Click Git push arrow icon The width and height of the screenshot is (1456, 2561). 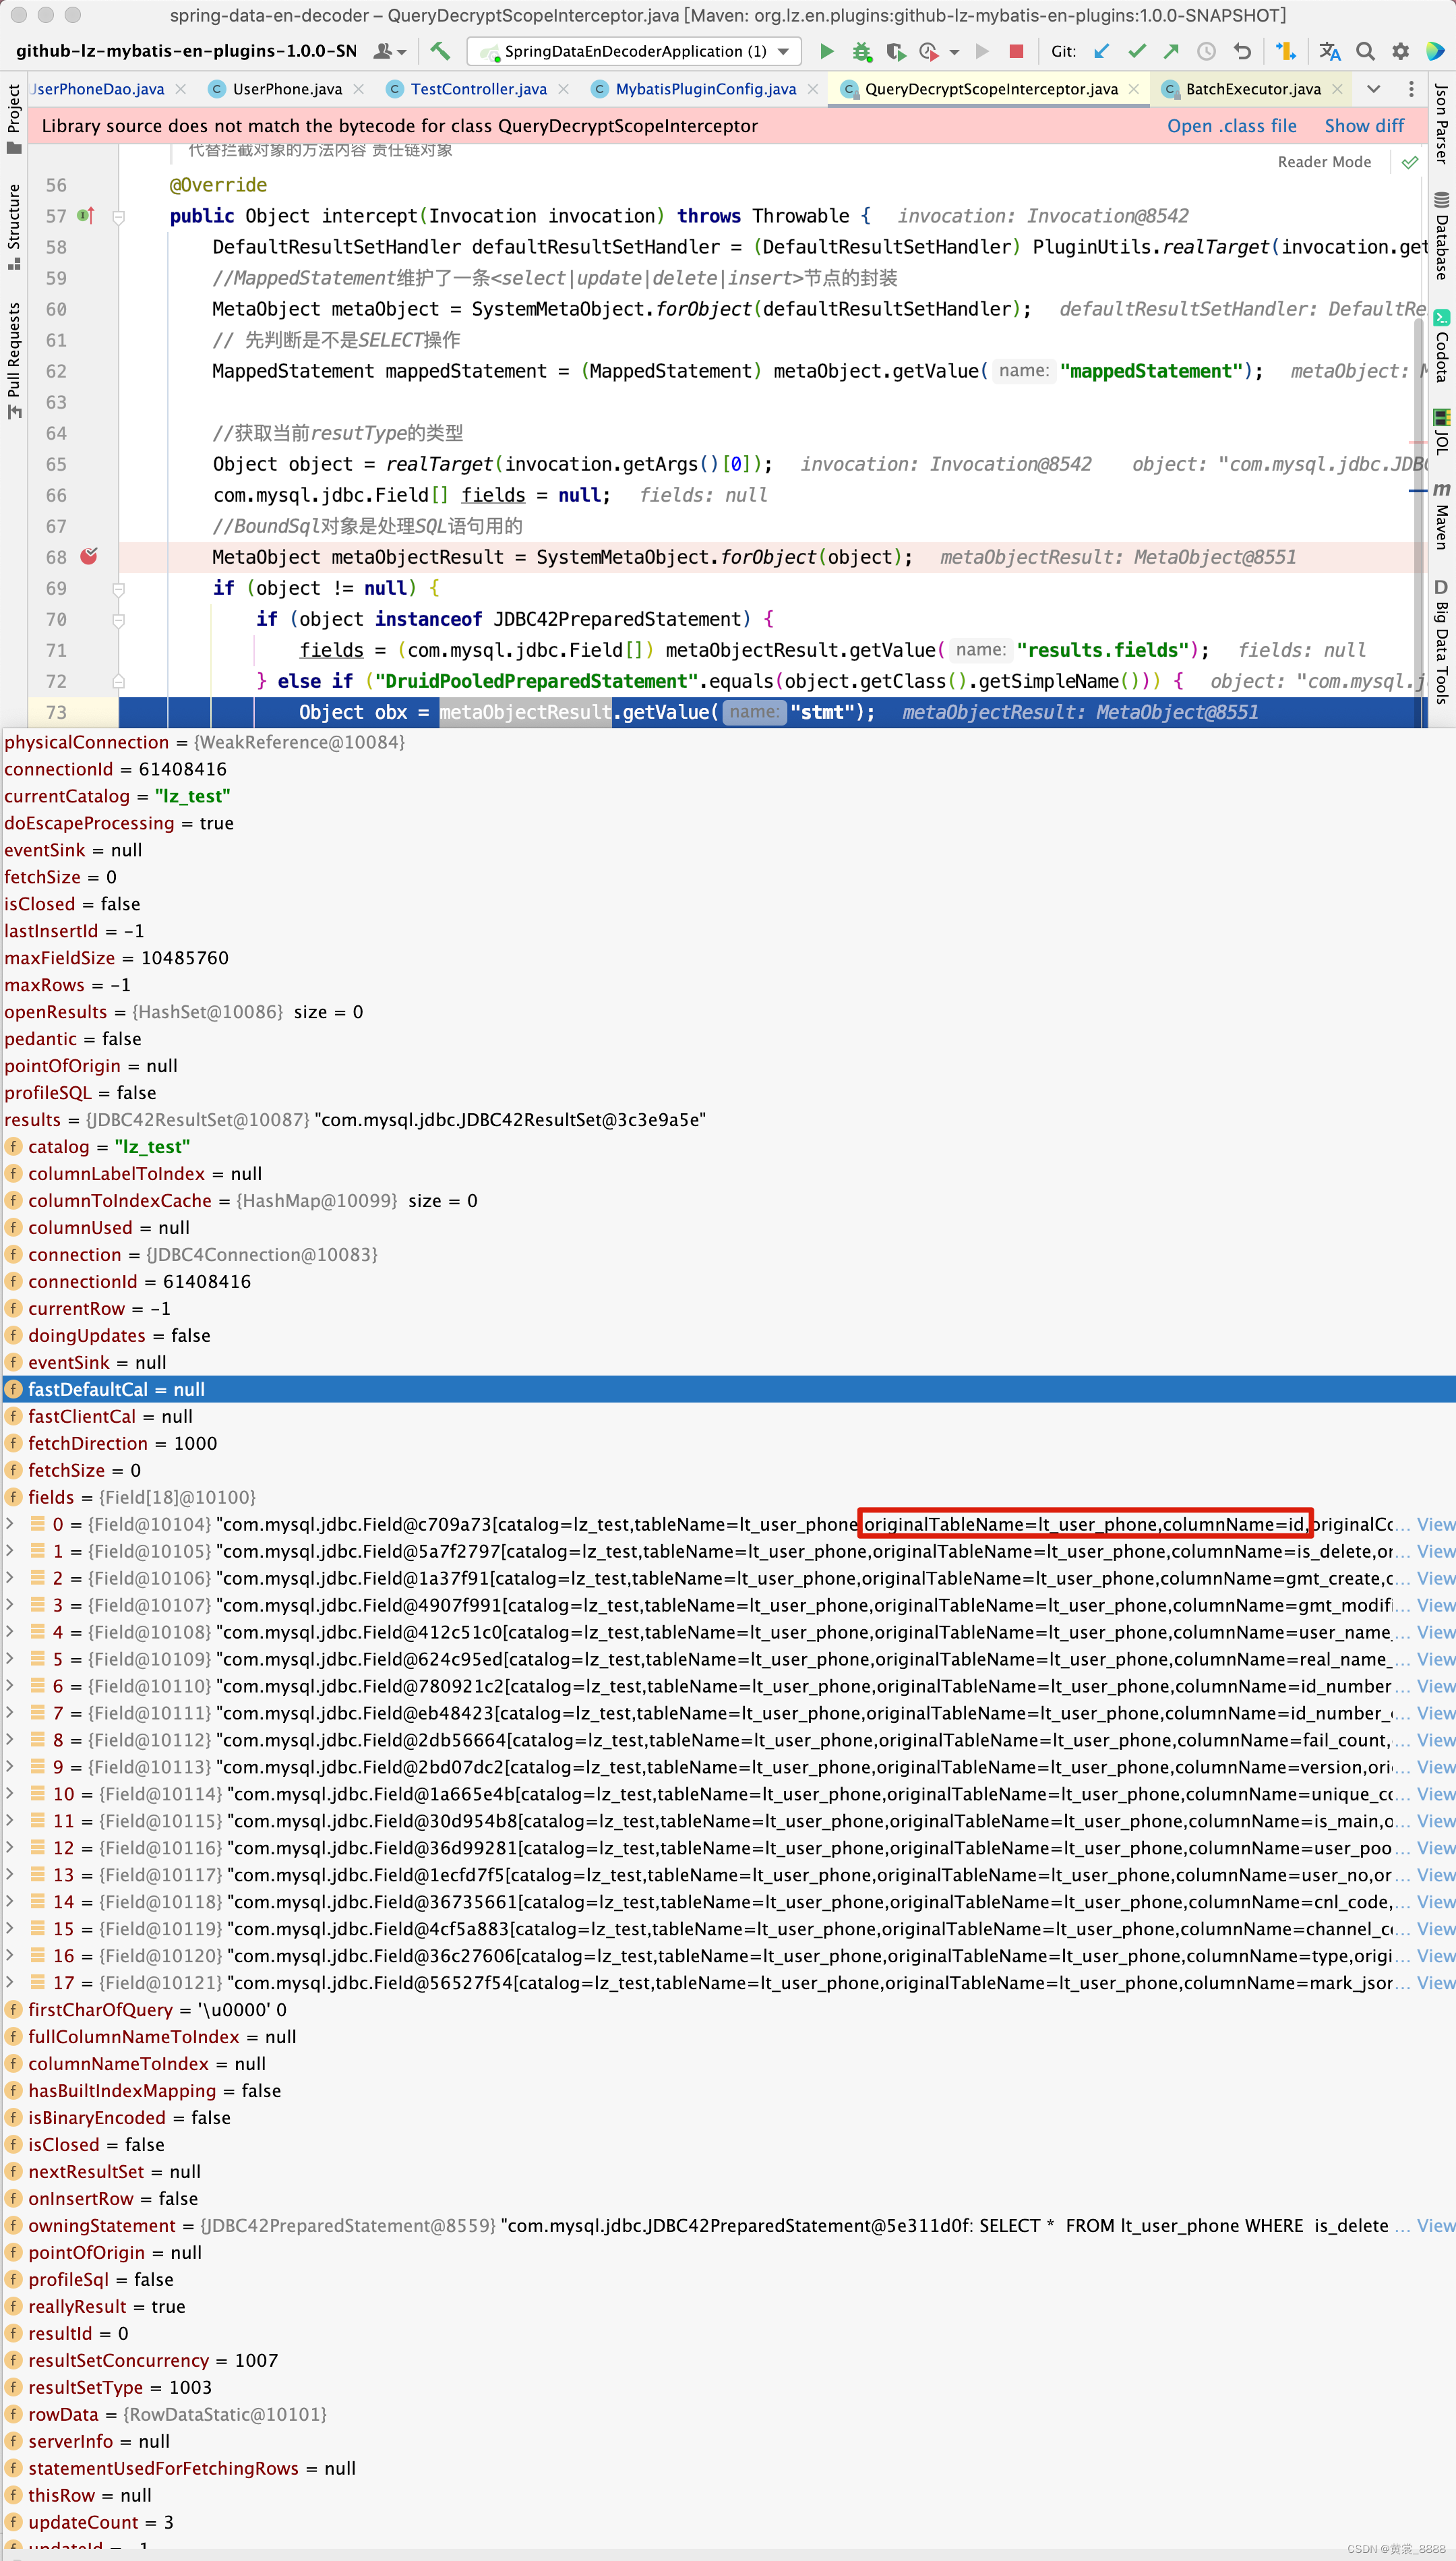pyautogui.click(x=1171, y=51)
